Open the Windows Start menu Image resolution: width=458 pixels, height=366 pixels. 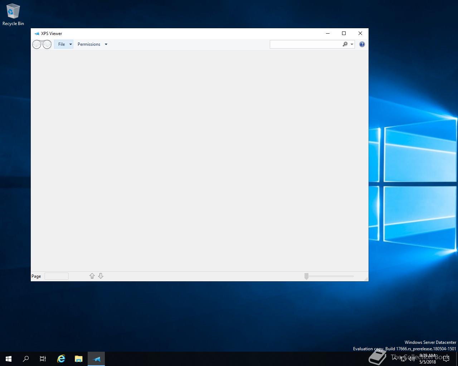point(9,359)
